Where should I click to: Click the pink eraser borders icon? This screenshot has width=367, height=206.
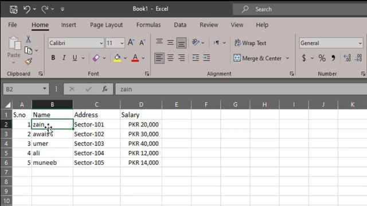[96, 58]
